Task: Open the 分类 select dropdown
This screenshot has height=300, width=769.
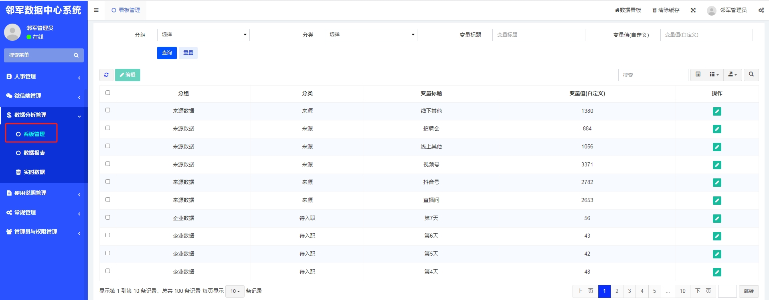Action: (371, 35)
